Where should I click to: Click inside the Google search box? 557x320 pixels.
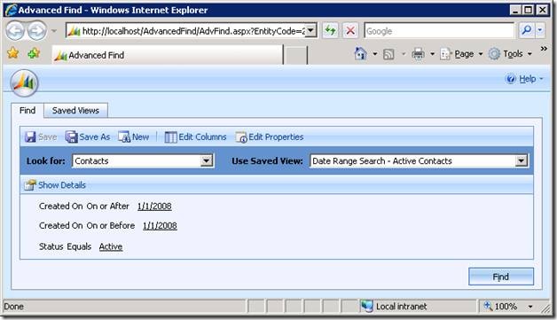(439, 31)
